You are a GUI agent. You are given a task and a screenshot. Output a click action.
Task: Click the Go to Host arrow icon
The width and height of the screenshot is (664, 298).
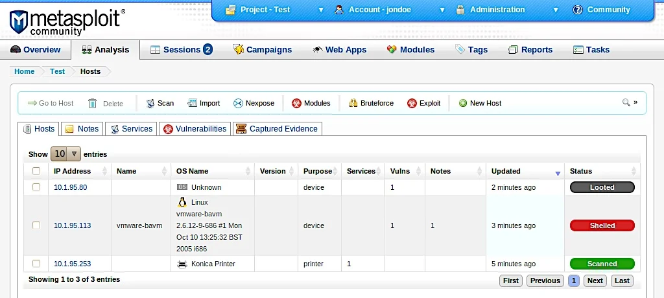(x=32, y=103)
